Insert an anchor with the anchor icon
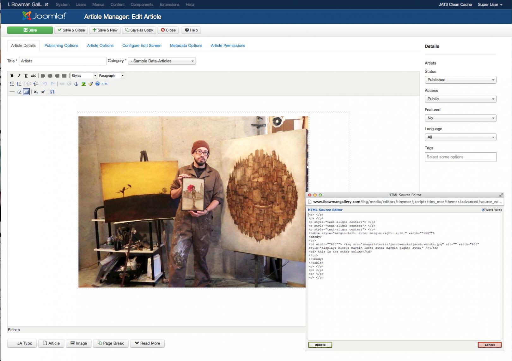This screenshot has height=361, width=512. (76, 84)
